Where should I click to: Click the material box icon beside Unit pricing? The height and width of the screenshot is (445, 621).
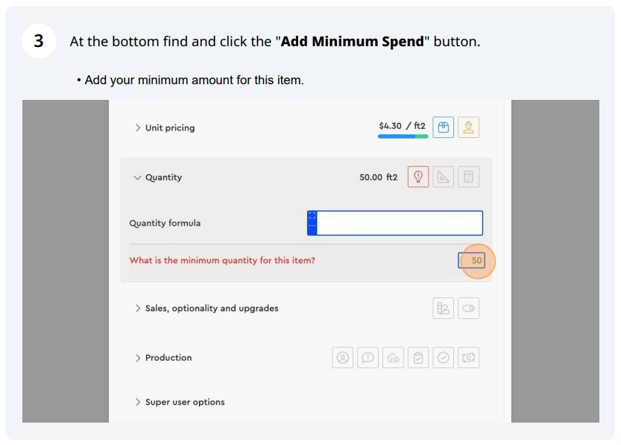(x=443, y=127)
